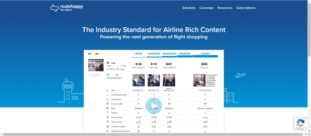Click the reCAPTCHA badge
Image resolution: width=311 pixels, height=136 pixels.
pyautogui.click(x=301, y=124)
